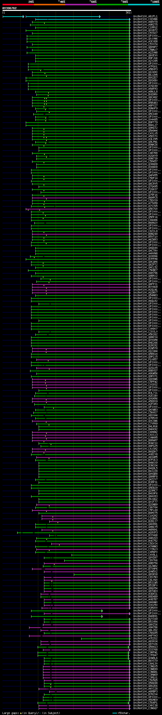Click the orange ~40% identity color bar
The width and height of the screenshot is (162, 715).
coord(50,5)
